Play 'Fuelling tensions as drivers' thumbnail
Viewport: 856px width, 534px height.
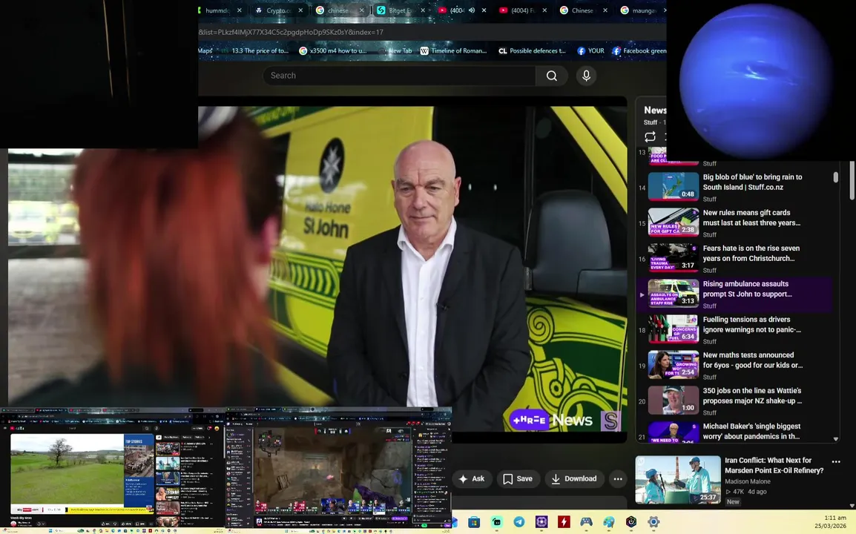click(673, 329)
